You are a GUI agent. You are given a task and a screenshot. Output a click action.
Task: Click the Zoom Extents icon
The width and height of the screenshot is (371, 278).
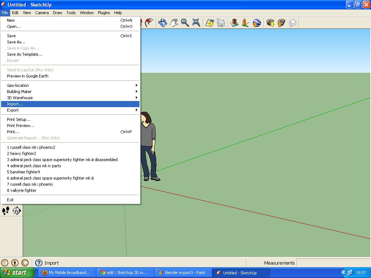pos(196,23)
